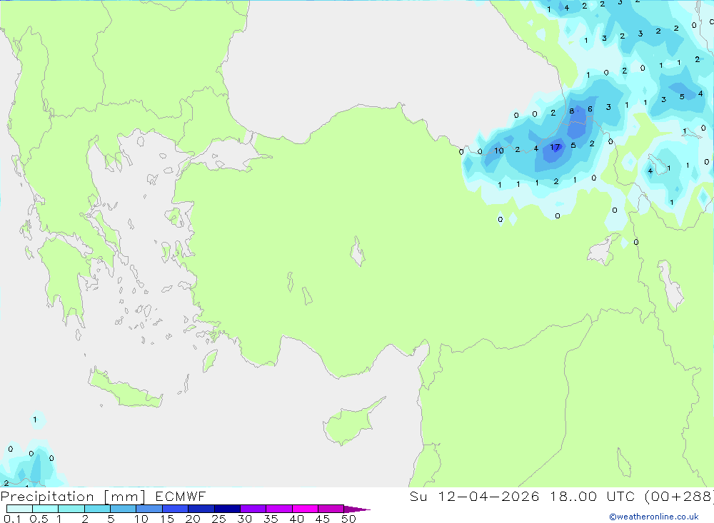This screenshot has height=523, width=714.
Task: Click the 30–35 mm violet legend box
Action: [253, 509]
